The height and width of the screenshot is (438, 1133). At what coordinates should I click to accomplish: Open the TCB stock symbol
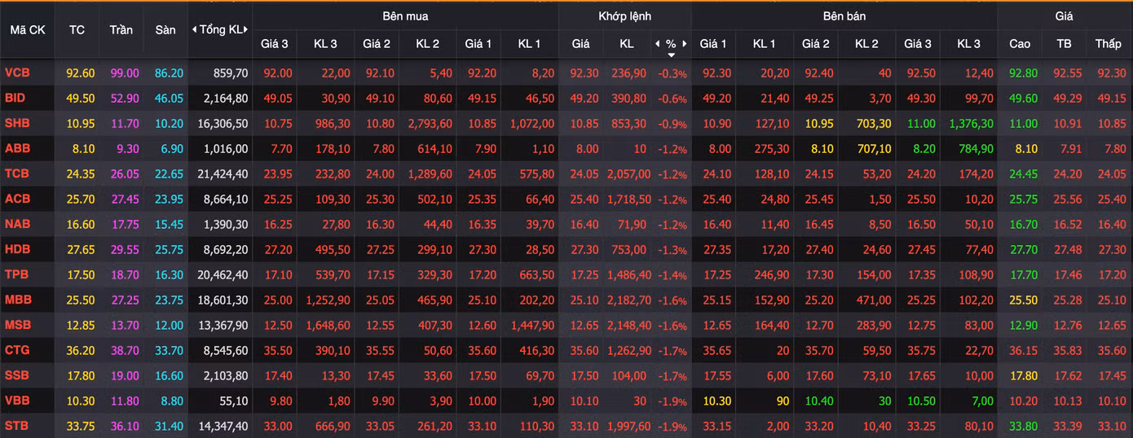pyautogui.click(x=17, y=173)
